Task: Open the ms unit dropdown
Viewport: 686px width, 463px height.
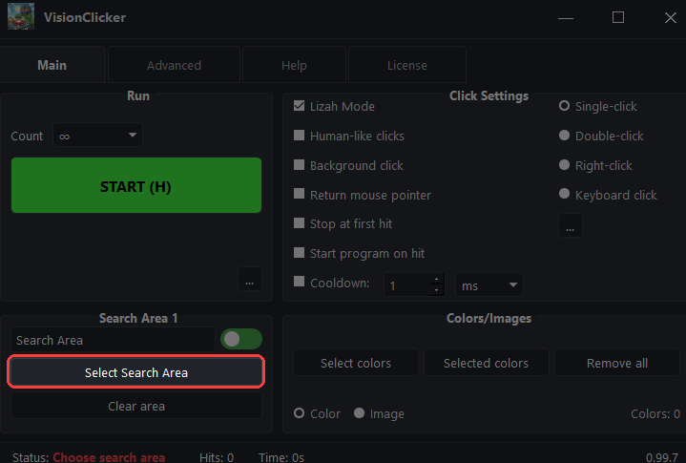Action: coord(489,284)
